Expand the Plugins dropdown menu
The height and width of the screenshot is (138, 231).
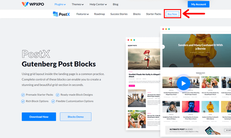[x=60, y=5]
